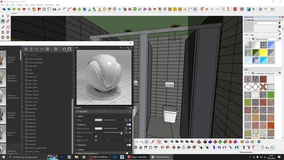Open V-Ray settings gear icon
This screenshot has width=284, height=160.
[55, 49]
